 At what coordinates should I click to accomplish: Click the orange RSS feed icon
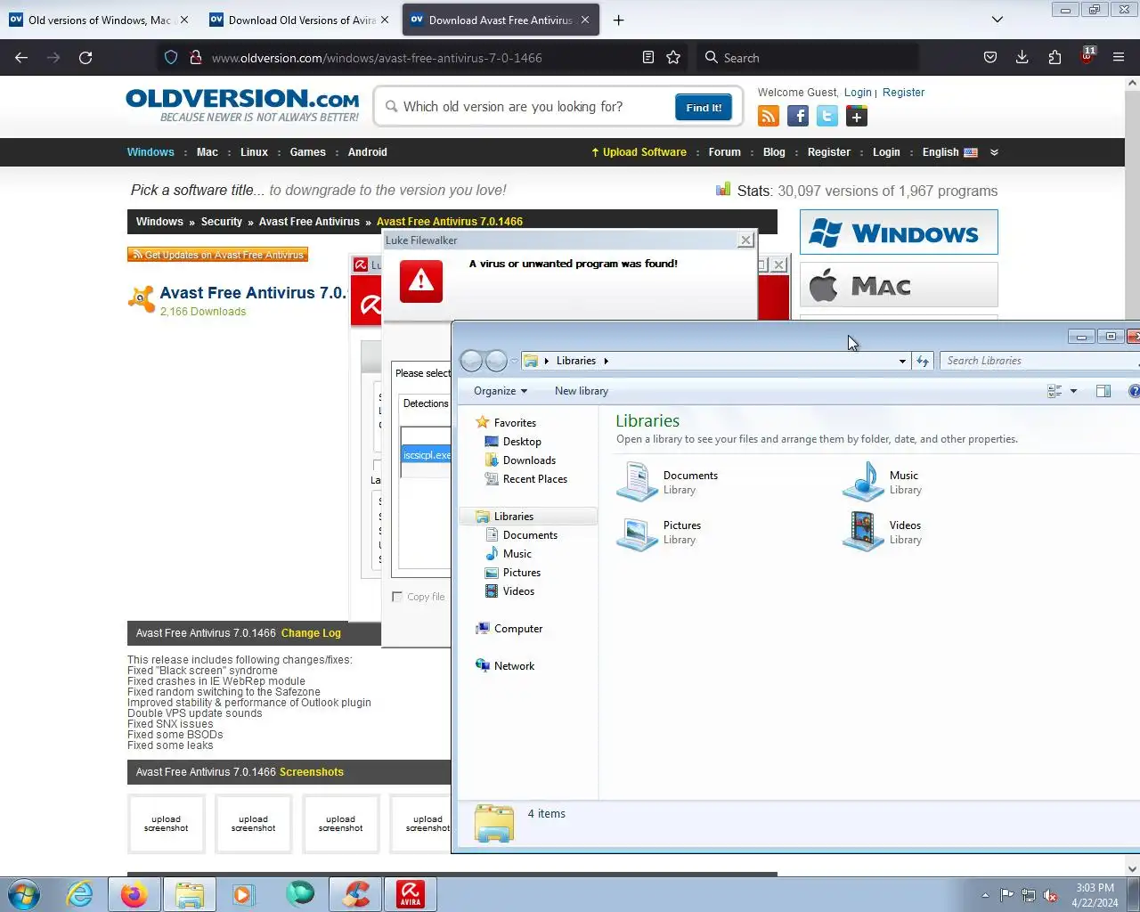[x=769, y=116]
